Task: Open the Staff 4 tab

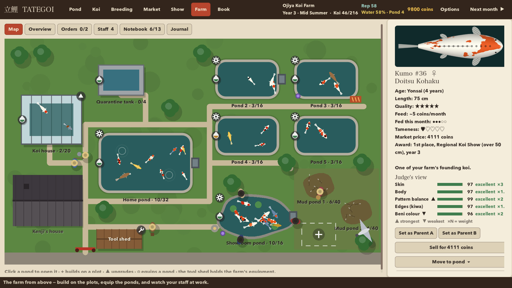Action: point(106,29)
